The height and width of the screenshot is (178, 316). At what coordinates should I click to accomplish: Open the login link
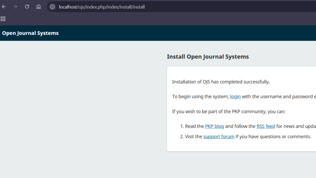click(x=235, y=96)
